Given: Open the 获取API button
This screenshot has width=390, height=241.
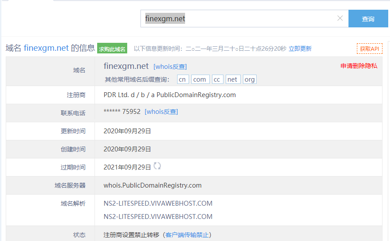Looking at the screenshot, I should [x=369, y=49].
